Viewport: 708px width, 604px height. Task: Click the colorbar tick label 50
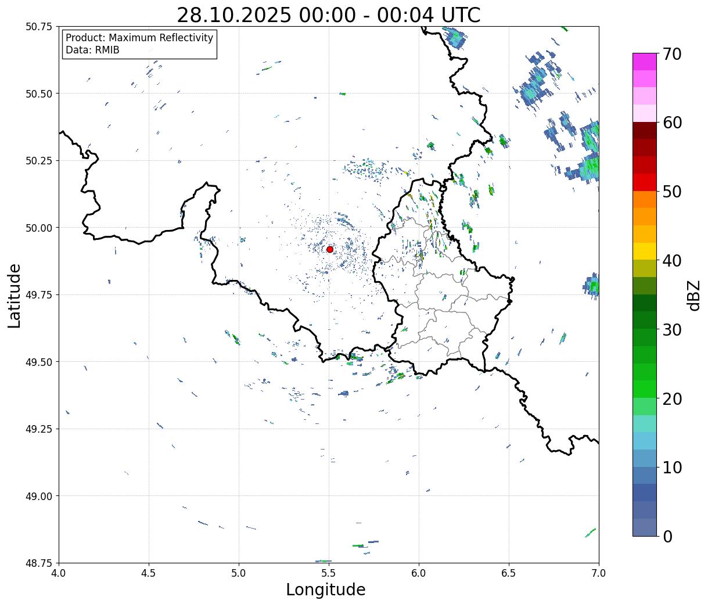click(672, 192)
